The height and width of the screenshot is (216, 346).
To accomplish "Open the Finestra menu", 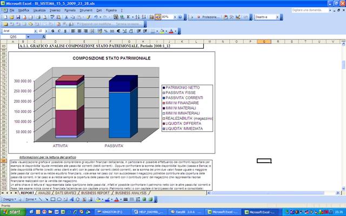I will click(111, 10).
